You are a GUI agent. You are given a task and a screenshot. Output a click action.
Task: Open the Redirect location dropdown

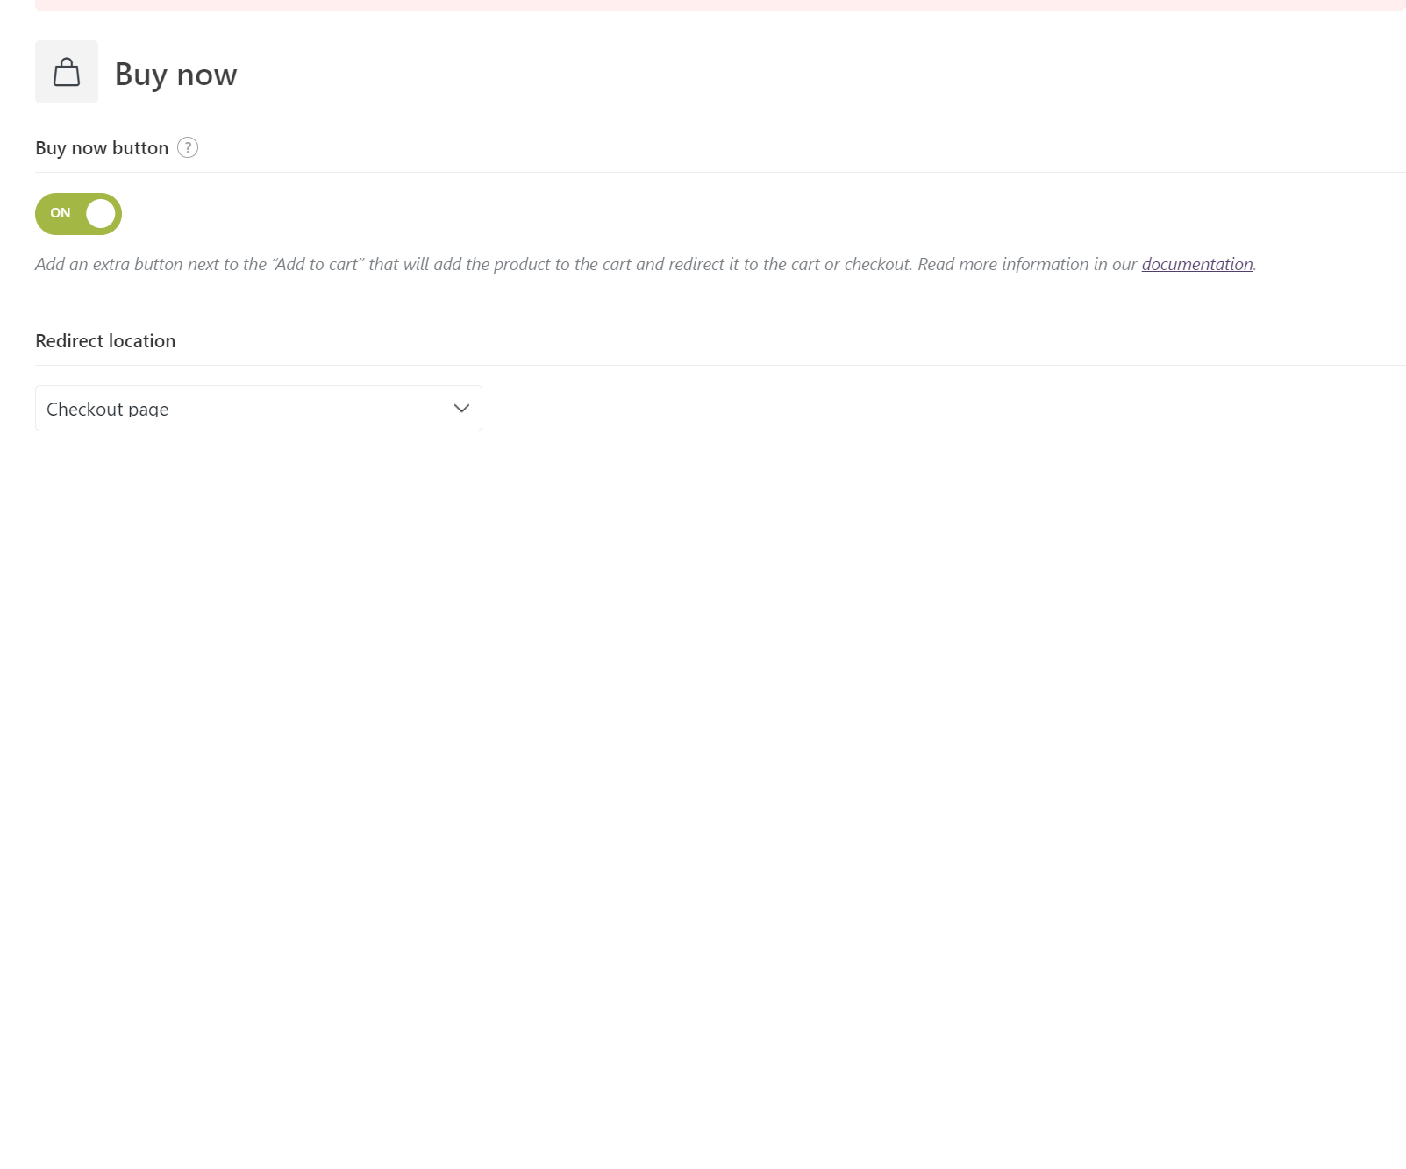coord(259,409)
